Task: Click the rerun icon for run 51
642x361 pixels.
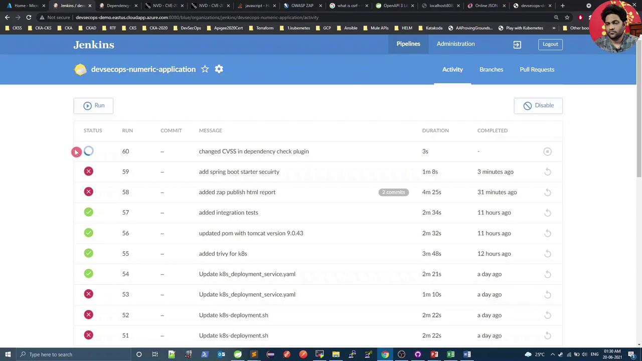Action: pyautogui.click(x=548, y=336)
